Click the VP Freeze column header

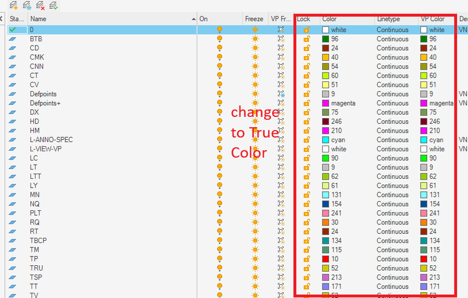click(281, 19)
